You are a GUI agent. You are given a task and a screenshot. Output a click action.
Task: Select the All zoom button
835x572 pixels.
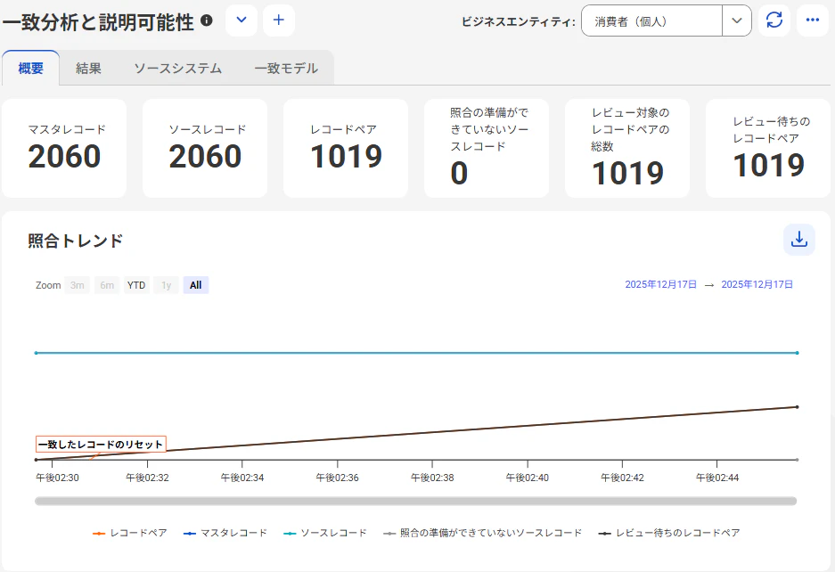point(195,285)
